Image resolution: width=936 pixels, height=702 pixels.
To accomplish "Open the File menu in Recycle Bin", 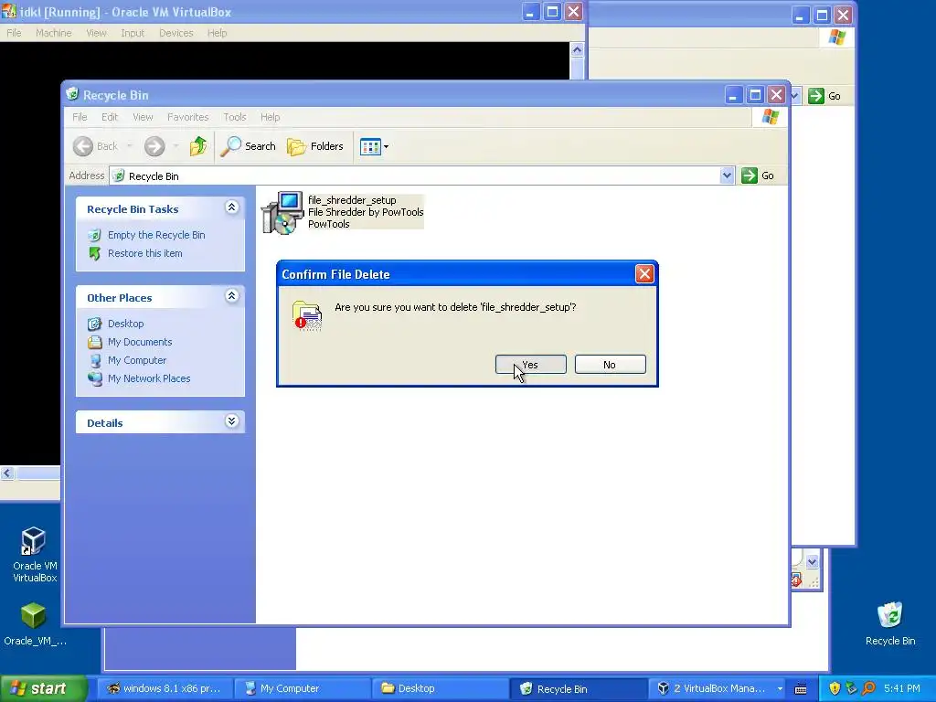I will click(x=80, y=117).
